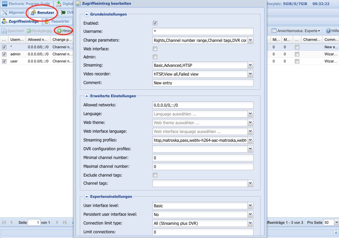Tick the unchecked box in the admin row

(x=297, y=54)
